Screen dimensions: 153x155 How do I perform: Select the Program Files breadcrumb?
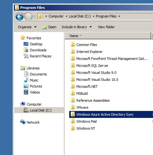(x=106, y=16)
